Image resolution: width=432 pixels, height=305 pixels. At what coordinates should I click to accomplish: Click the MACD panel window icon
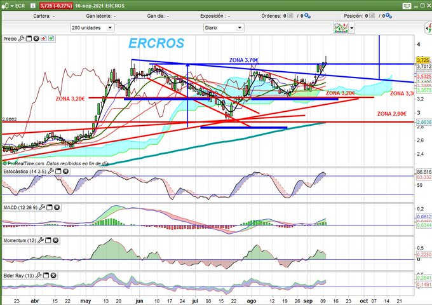50,207
